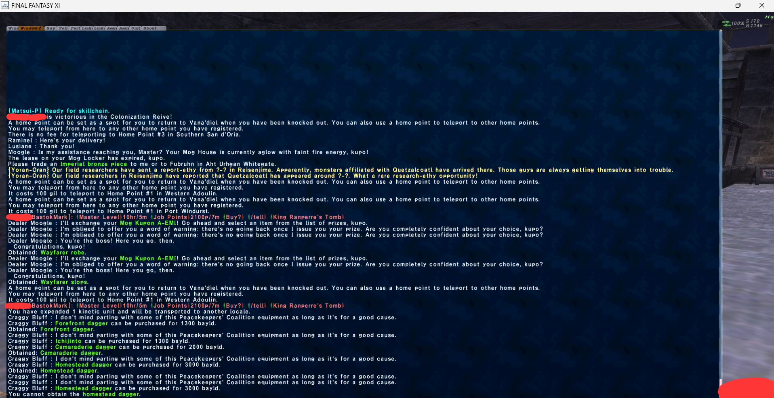Click the Matsui-P player name in chat
The height and width of the screenshot is (398, 774).
click(25, 111)
